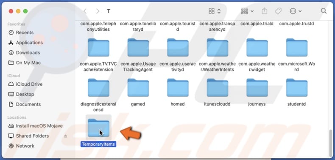Select the com.apple.TV.TVCacheExtension folder icon
Image resolution: width=335 pixels, height=160 pixels.
coord(98,47)
